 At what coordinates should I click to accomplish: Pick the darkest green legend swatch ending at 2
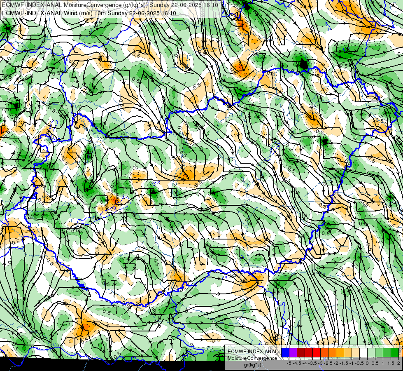pyautogui.click(x=395, y=353)
